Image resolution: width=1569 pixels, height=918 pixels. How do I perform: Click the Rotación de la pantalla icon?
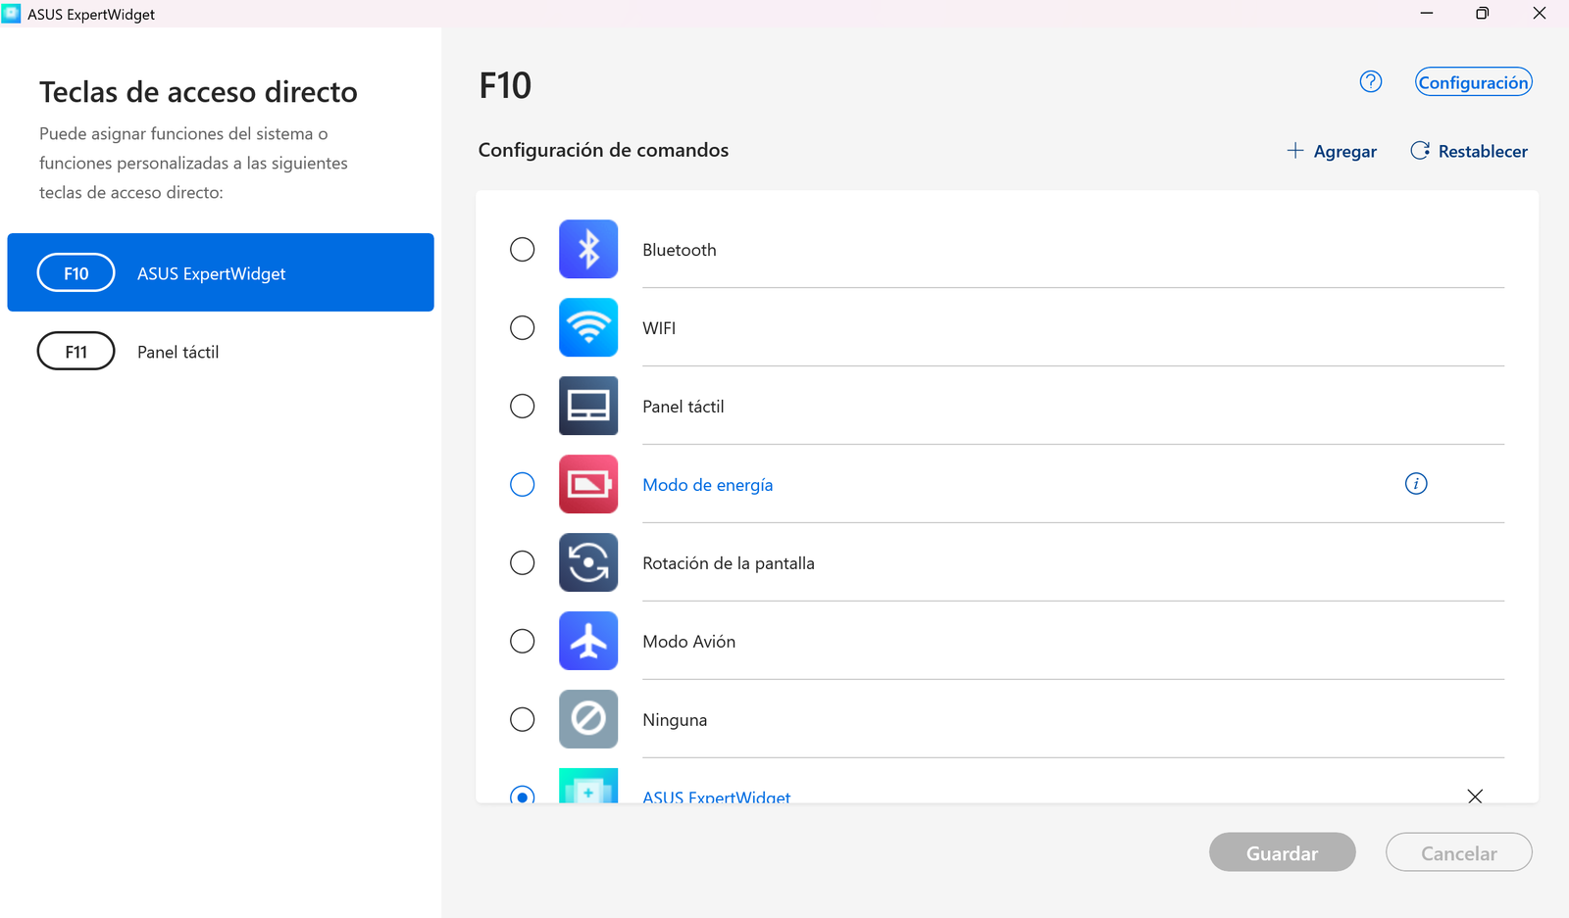click(x=588, y=562)
